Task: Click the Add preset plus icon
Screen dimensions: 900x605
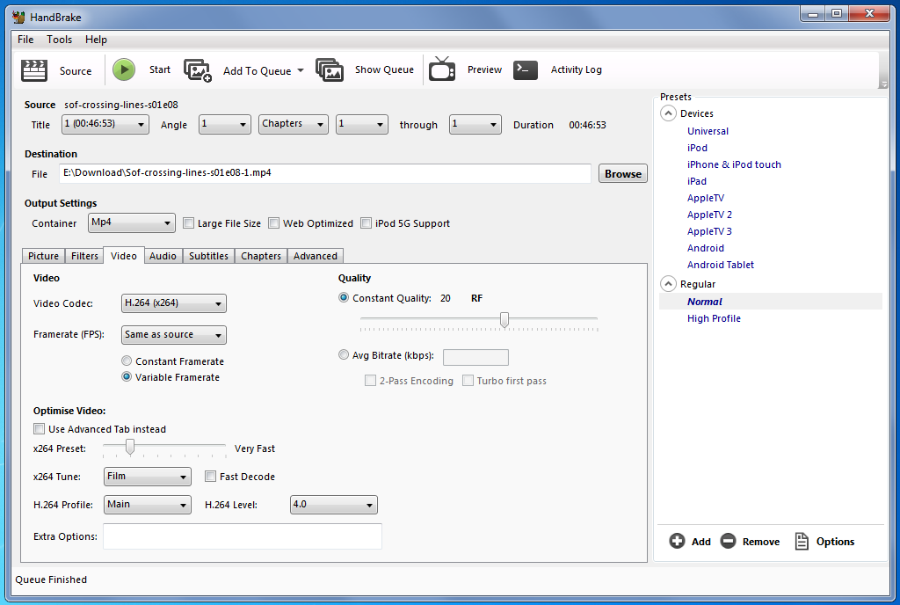Action: tap(677, 541)
